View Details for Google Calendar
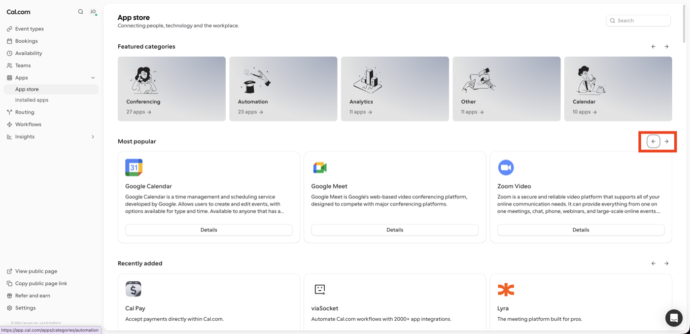This screenshot has height=334, width=690. click(209, 230)
